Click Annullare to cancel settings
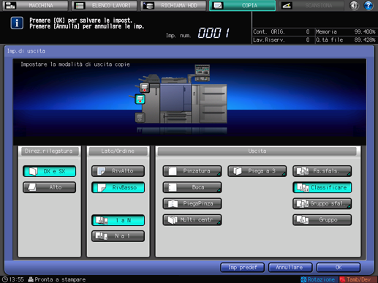 point(290,268)
